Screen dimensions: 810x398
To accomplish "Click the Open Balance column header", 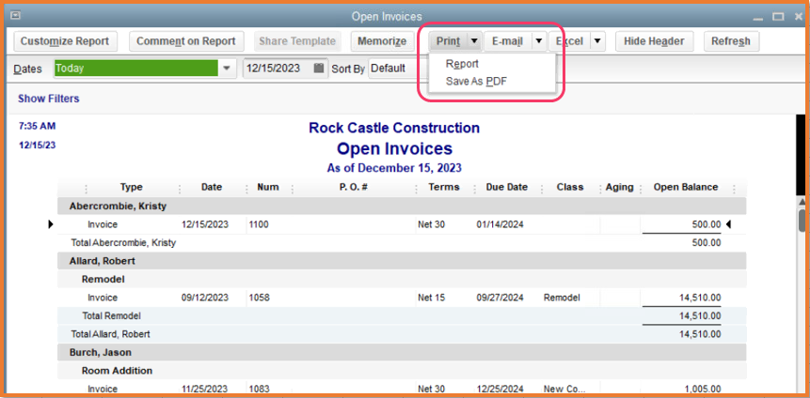I will (x=686, y=187).
